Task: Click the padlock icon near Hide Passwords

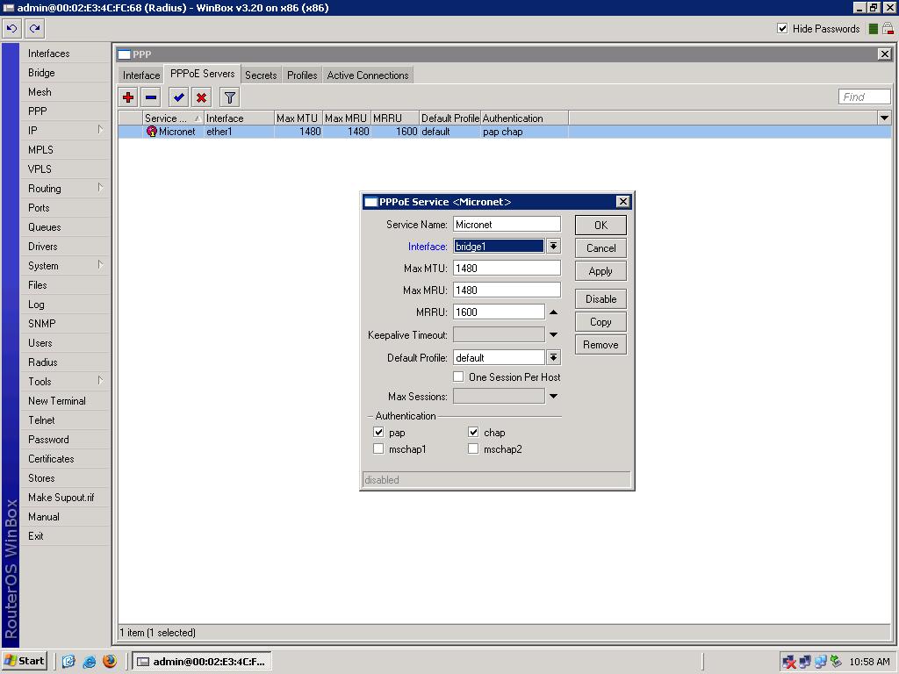Action: click(888, 29)
